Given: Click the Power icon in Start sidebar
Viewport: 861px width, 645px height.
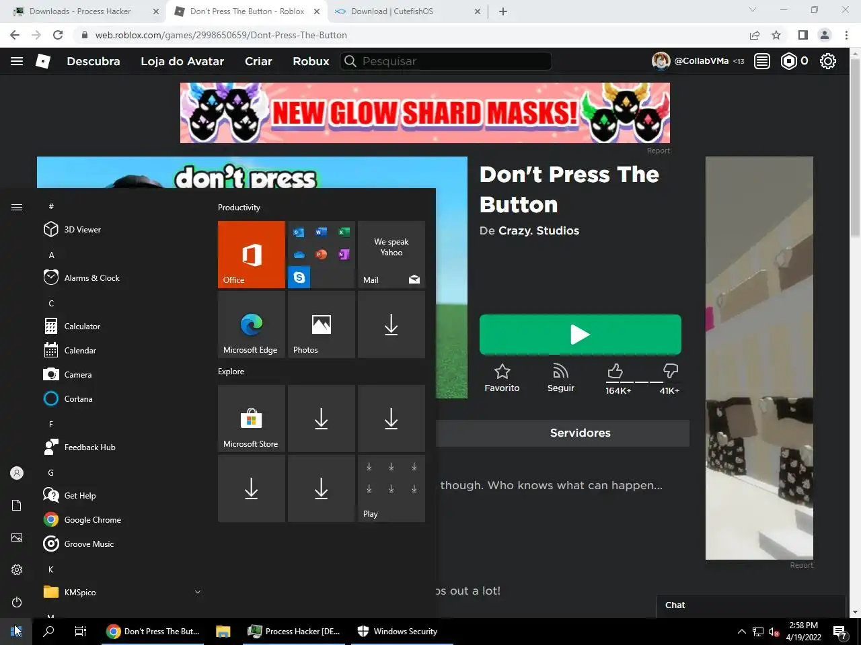Looking at the screenshot, I should [17, 602].
